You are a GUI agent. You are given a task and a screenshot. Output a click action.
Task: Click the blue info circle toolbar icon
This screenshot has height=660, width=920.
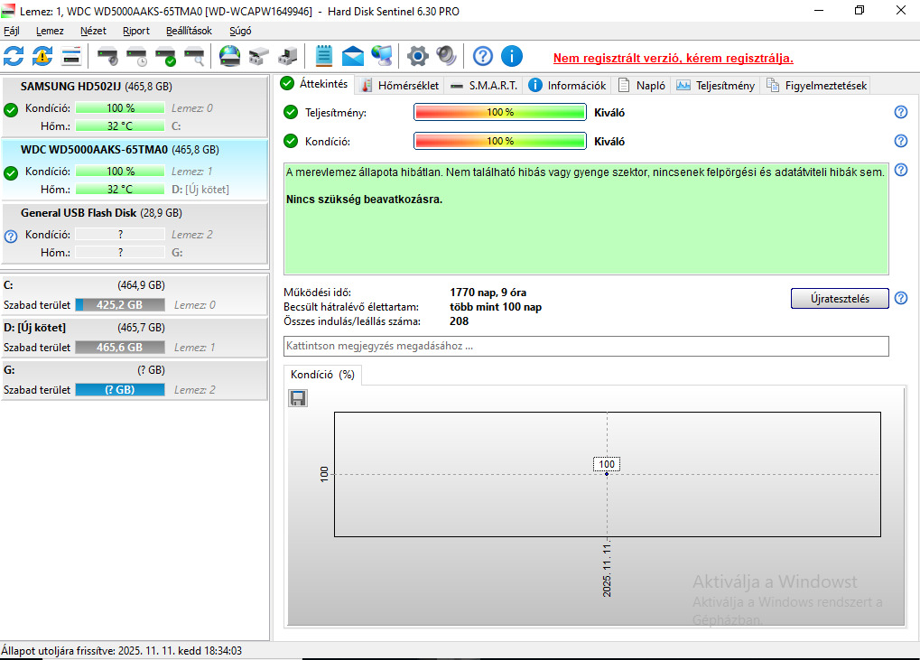[x=512, y=56]
